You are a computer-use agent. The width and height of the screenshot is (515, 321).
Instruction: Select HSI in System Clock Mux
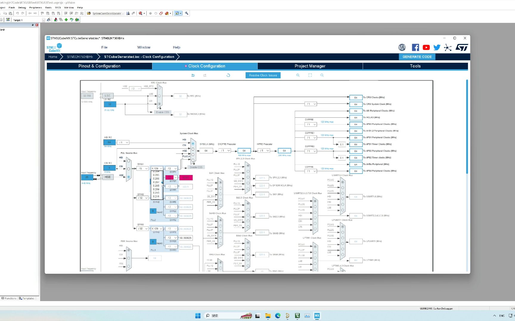[193, 144]
